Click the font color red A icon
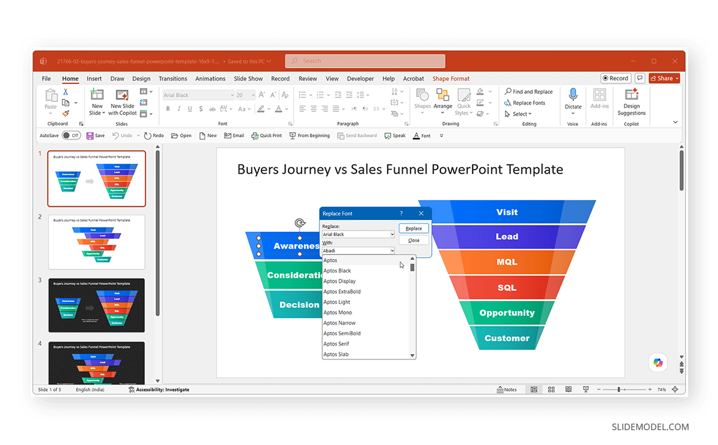 [x=279, y=109]
